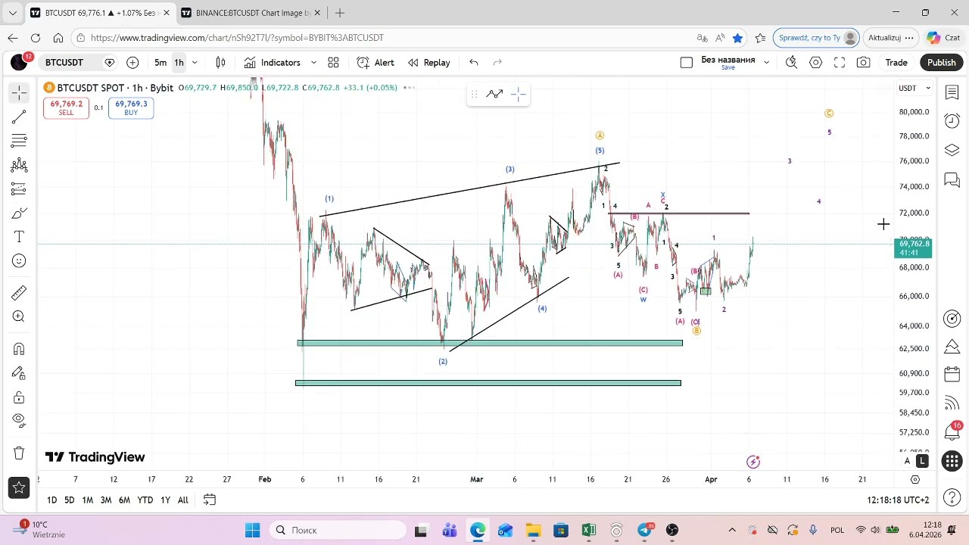Open the Object tree layers panel

pos(952,150)
